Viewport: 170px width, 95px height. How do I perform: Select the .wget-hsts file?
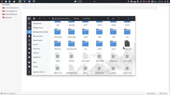tap(127, 69)
